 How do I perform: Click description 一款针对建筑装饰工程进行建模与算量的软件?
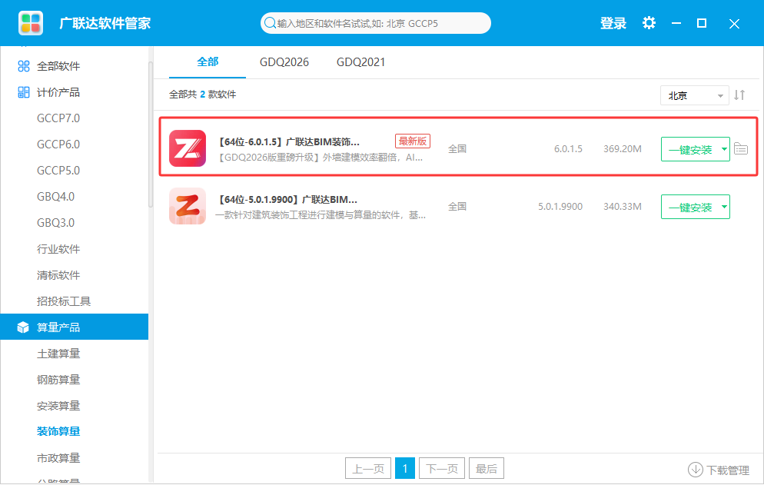pos(321,215)
